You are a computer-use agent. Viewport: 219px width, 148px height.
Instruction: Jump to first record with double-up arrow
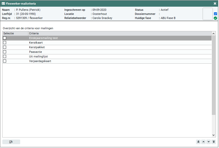point(198,142)
